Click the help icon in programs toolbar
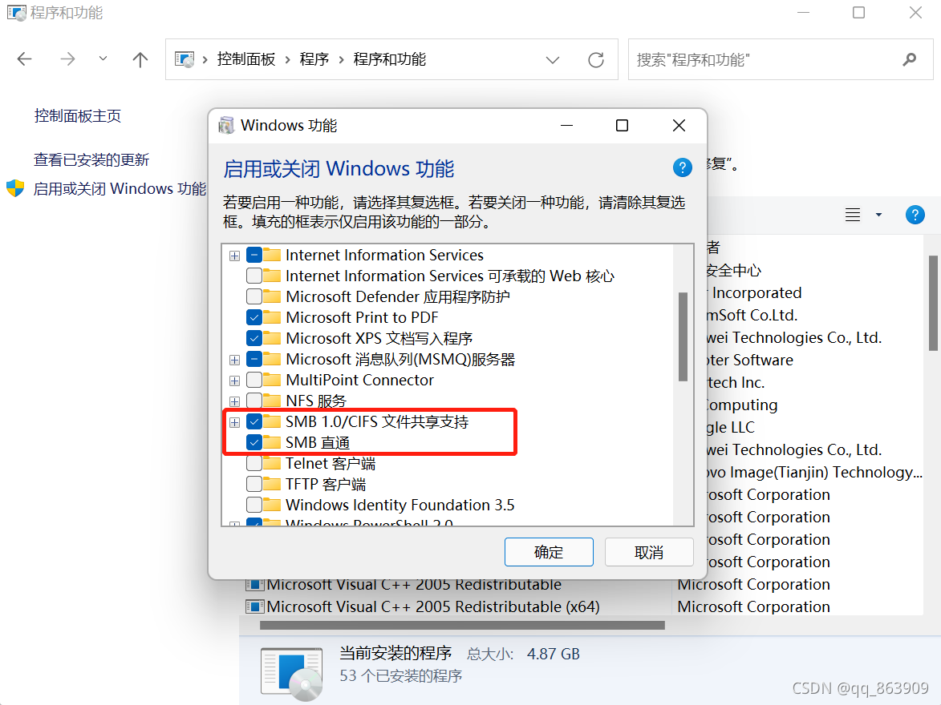This screenshot has height=705, width=941. 915,215
